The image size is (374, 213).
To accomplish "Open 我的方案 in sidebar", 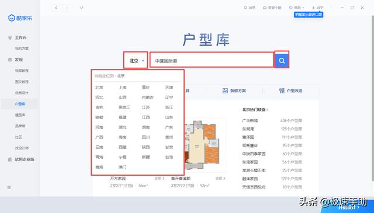I will (x=22, y=48).
